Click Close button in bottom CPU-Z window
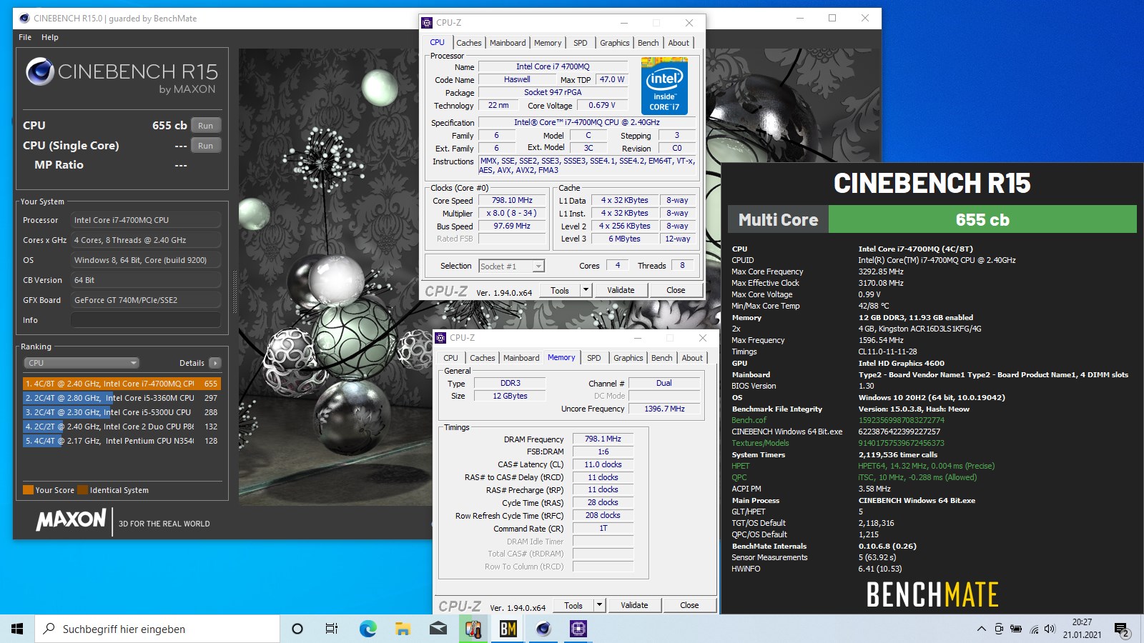The image size is (1144, 643). coord(689,605)
